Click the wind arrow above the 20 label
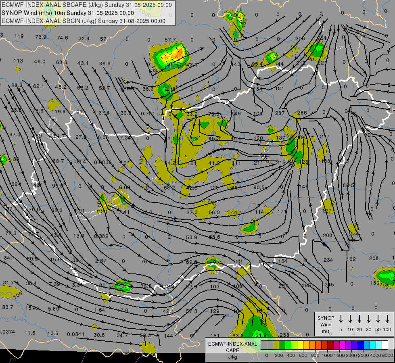Image resolution: width=395 pixels, height=363 pixels. click(359, 319)
